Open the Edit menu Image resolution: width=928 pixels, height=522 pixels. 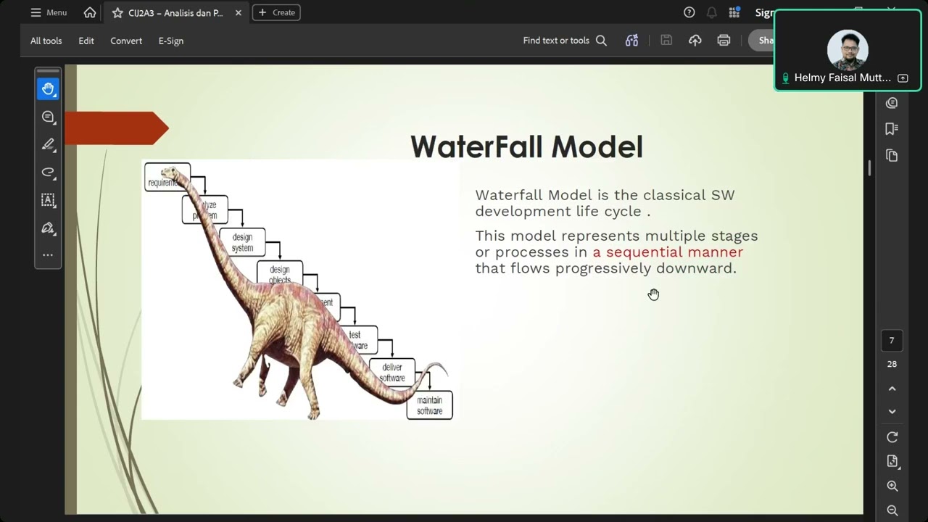86,41
